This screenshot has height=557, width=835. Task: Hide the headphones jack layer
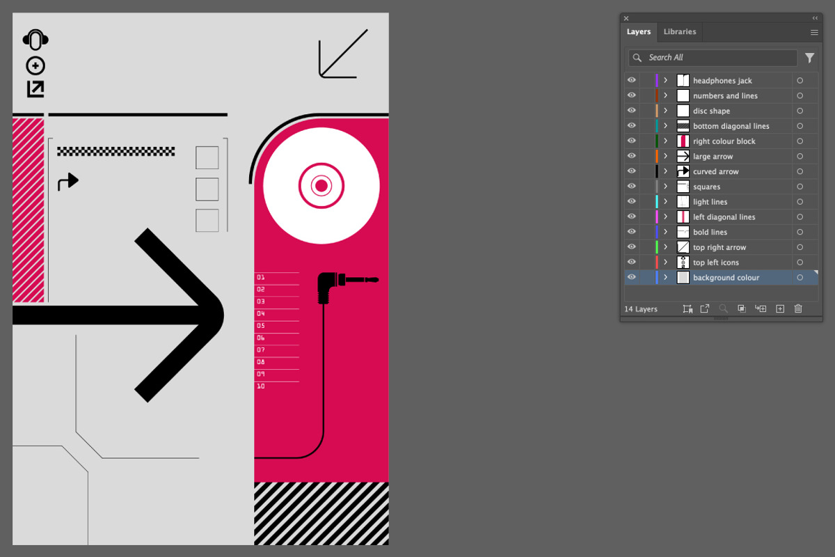[x=632, y=81]
